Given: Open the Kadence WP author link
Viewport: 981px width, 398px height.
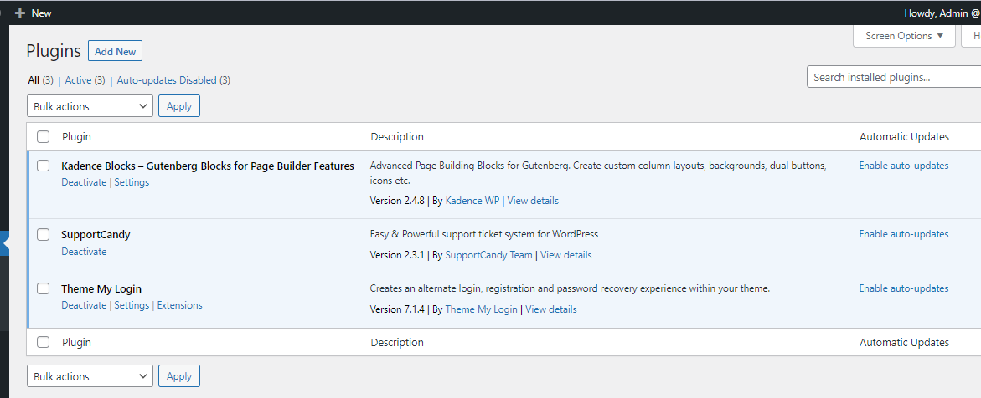Looking at the screenshot, I should point(472,201).
